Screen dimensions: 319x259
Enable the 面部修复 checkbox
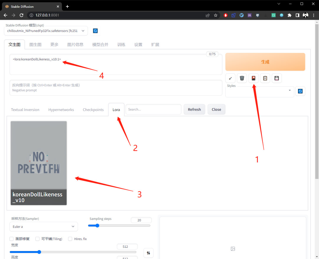[x=12, y=239]
